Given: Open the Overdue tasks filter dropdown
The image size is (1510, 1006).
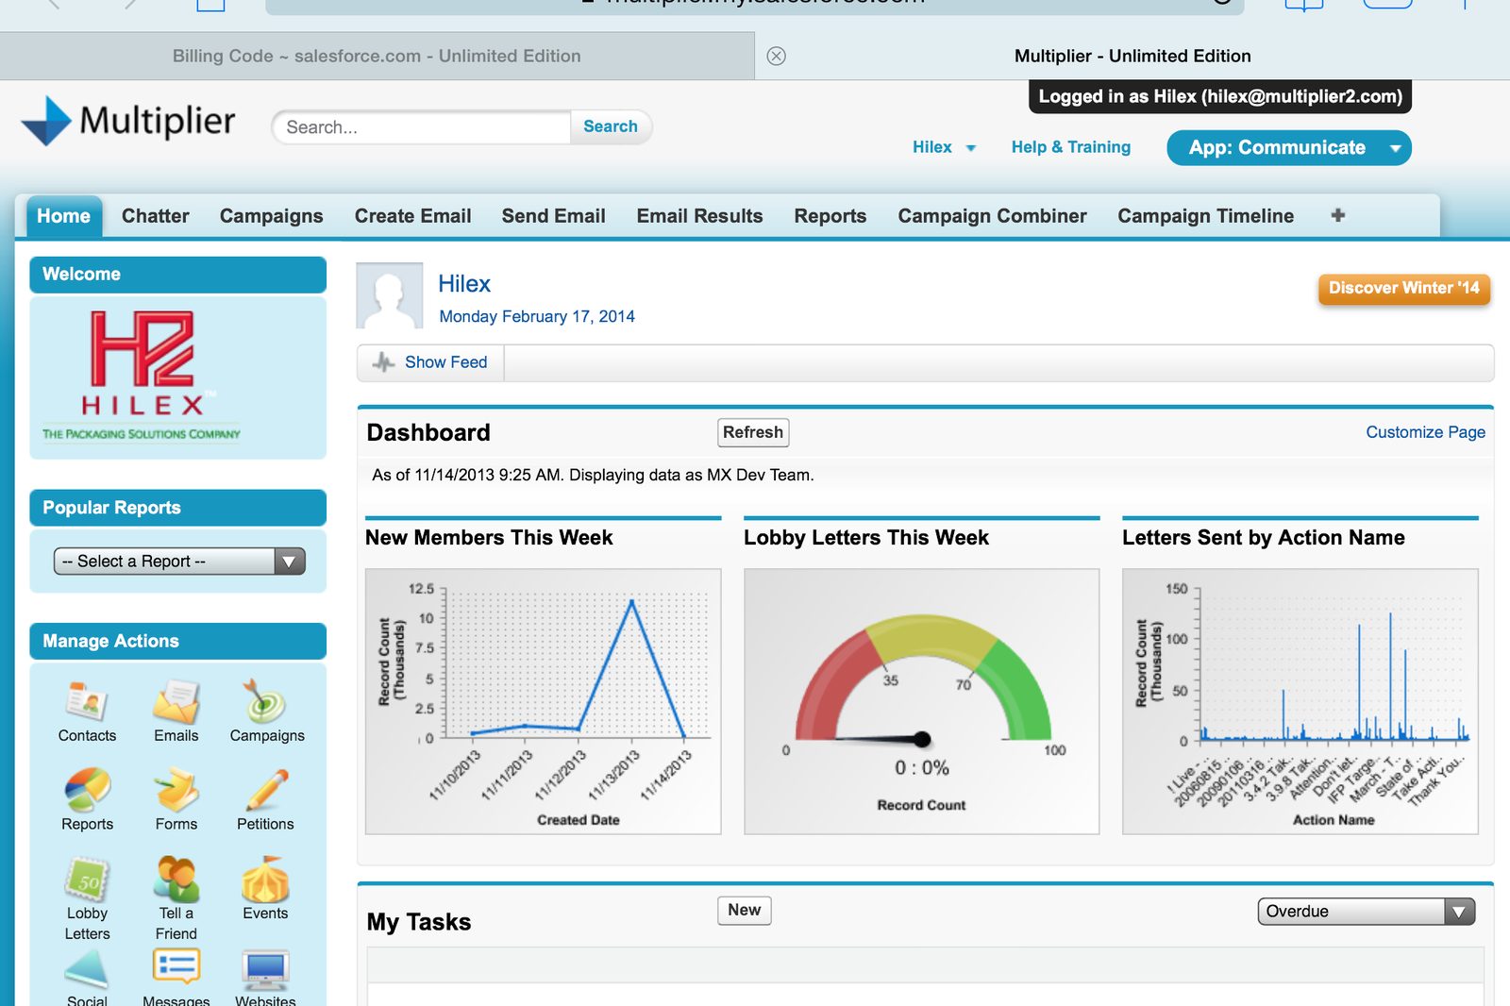Looking at the screenshot, I should [1367, 912].
